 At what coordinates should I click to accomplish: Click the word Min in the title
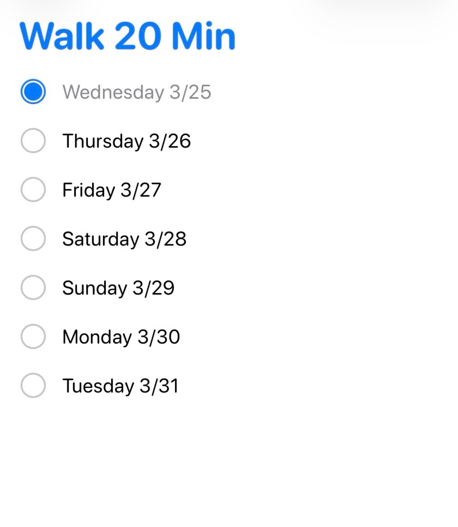coord(203,36)
